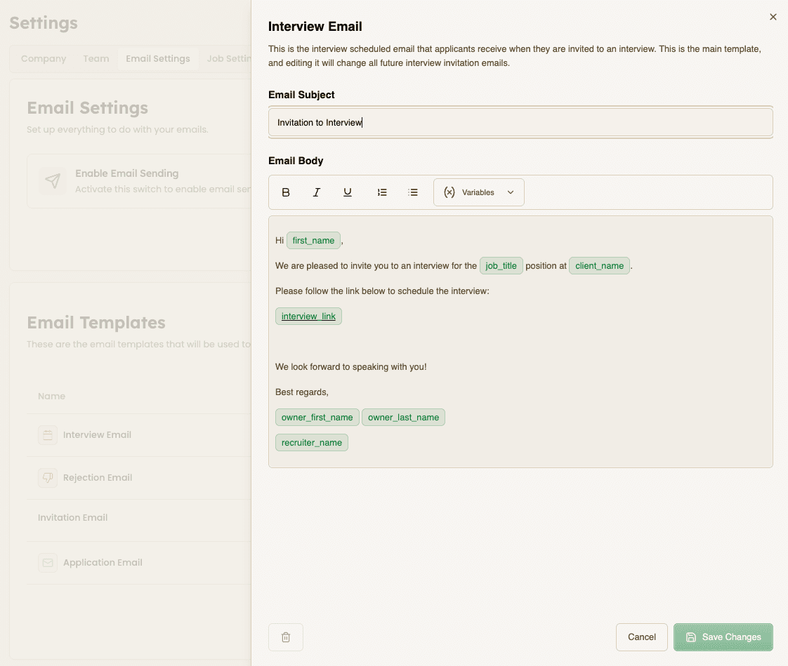
Task: Open the Variables dropdown
Action: point(478,192)
